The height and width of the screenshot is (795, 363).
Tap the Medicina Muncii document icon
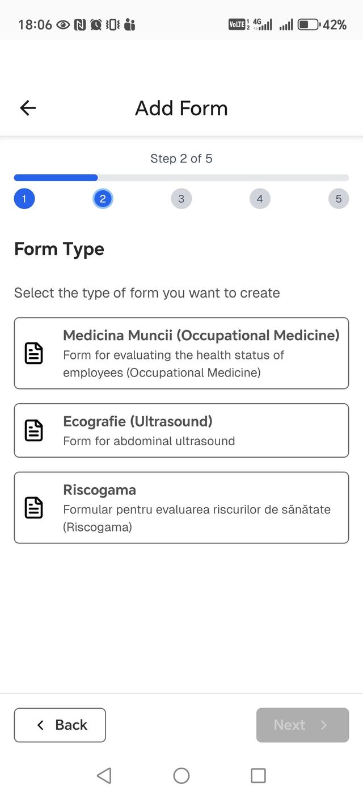click(x=34, y=353)
